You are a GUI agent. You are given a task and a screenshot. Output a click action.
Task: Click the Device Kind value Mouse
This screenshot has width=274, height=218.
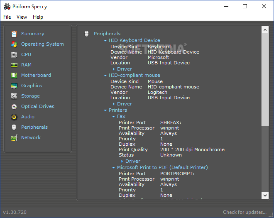[155, 81]
